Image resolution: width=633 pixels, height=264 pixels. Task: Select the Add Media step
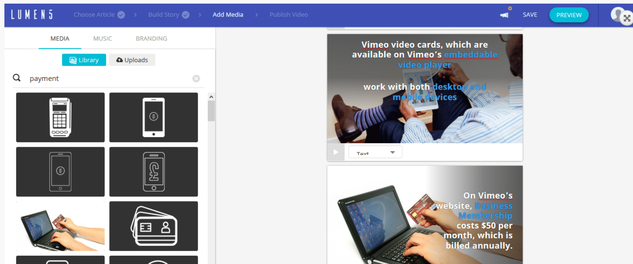[228, 15]
